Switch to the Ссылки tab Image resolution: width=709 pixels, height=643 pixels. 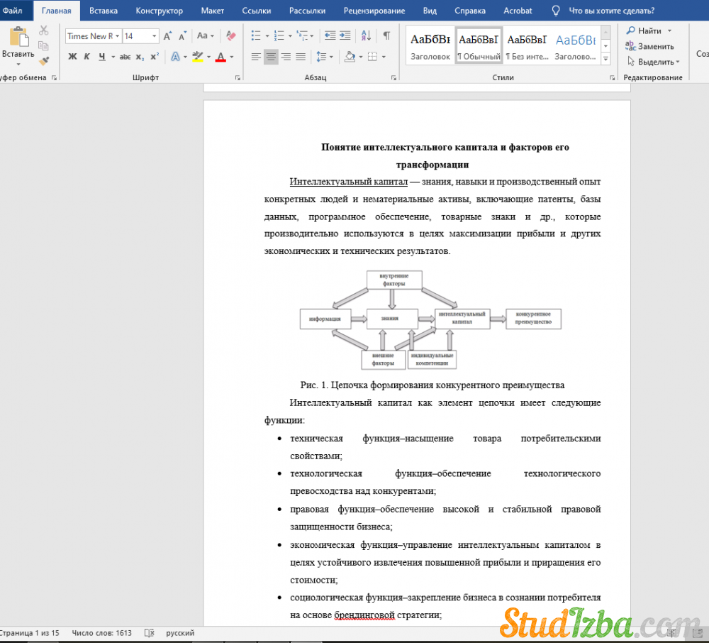(x=257, y=11)
